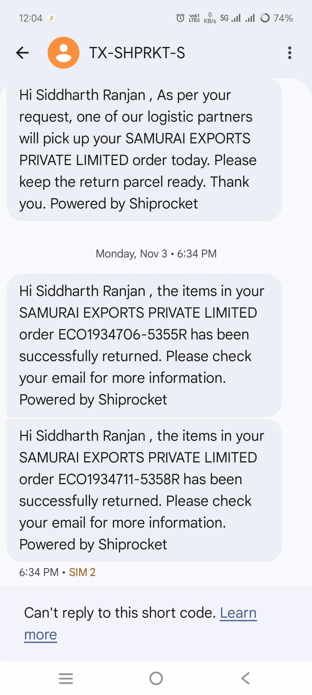The height and width of the screenshot is (695, 312).
Task: Tap the alarm icon in status bar
Action: pyautogui.click(x=180, y=18)
